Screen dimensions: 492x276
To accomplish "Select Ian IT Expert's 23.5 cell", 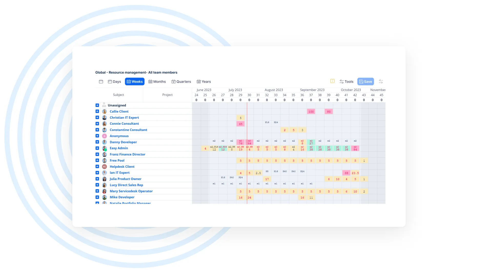I will [x=355, y=173].
